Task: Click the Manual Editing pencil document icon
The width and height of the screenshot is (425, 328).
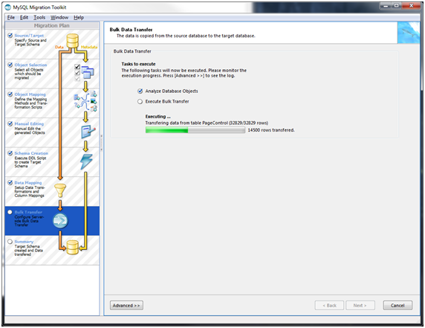Action: [x=88, y=132]
